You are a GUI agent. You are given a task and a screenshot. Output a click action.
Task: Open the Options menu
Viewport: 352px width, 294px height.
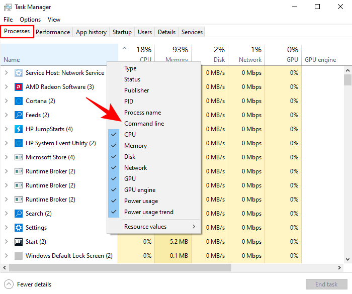(30, 20)
